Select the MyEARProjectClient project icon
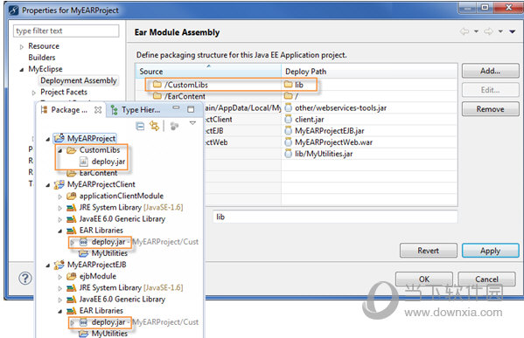 tap(59, 184)
